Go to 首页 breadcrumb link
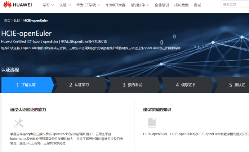Viewport: 249px width, 152px height. click(7, 20)
